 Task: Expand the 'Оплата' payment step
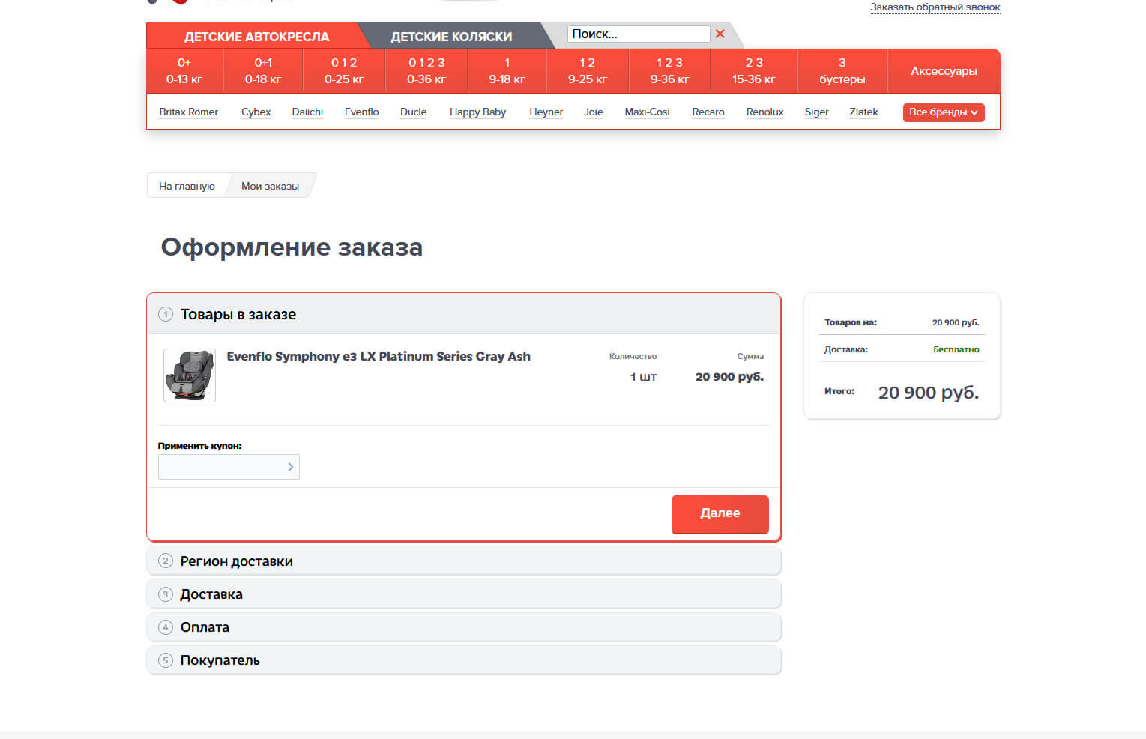[205, 627]
